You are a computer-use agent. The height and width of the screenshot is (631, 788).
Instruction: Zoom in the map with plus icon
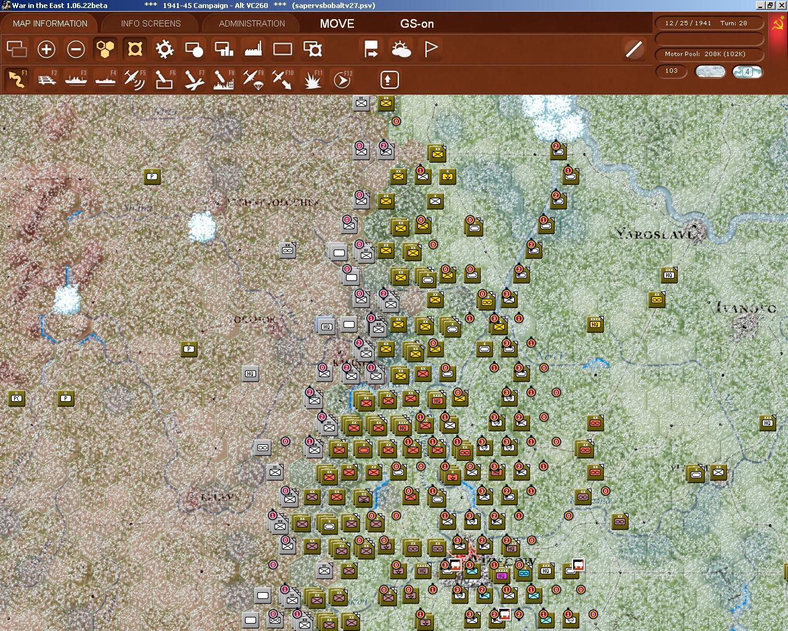(46, 49)
